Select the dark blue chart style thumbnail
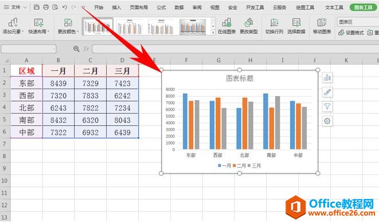 pos(193,26)
